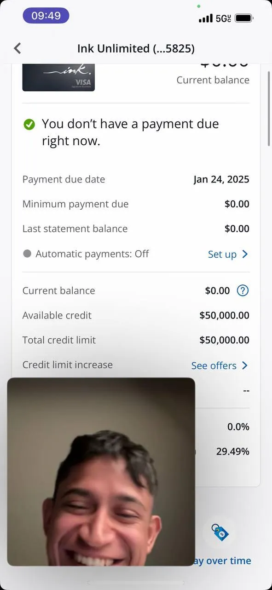272x590 pixels.
Task: Tap the Pay over time tag icon
Action: pos(220,533)
